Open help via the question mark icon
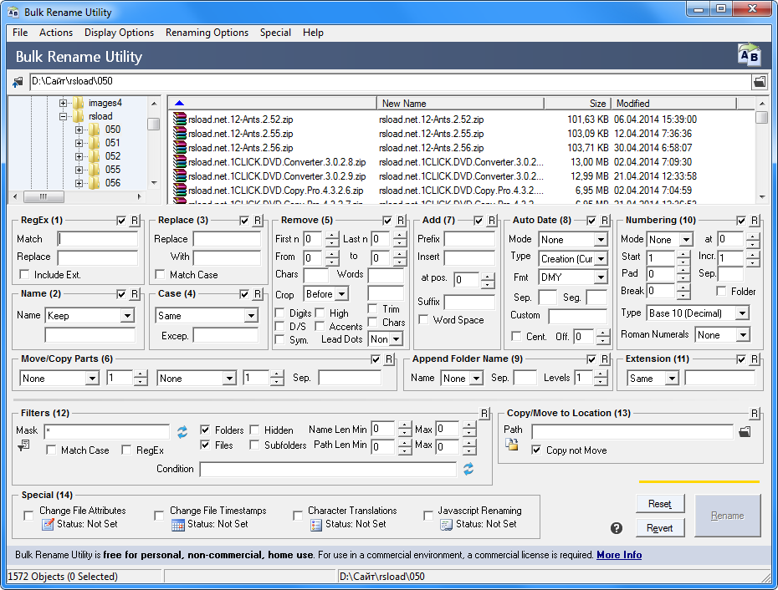The height and width of the screenshot is (590, 778). click(617, 528)
